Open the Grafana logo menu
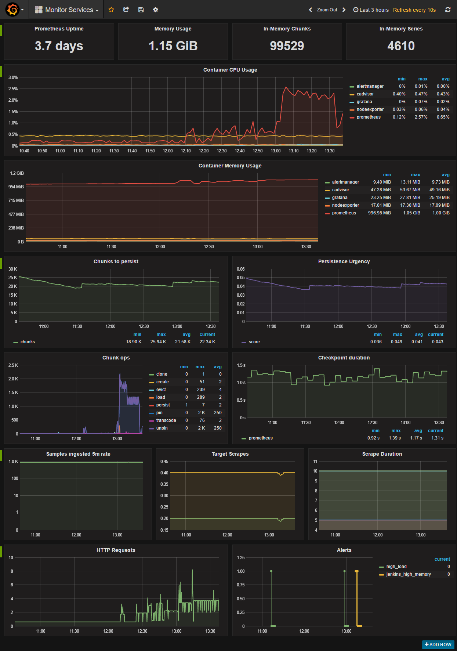The height and width of the screenshot is (651, 457). click(14, 10)
